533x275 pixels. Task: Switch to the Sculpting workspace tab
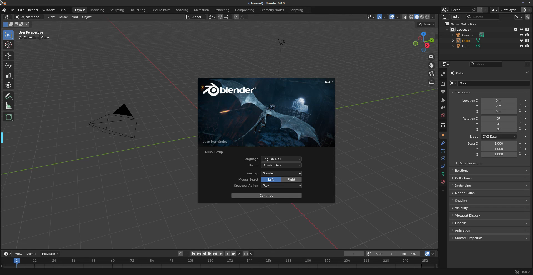point(117,10)
